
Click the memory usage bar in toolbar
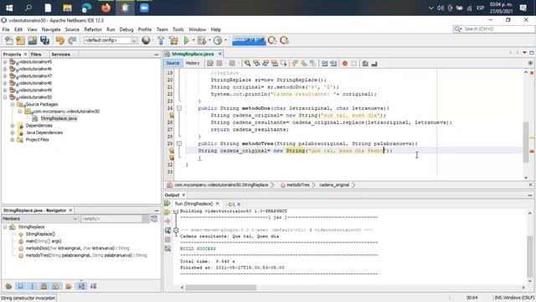coord(249,40)
